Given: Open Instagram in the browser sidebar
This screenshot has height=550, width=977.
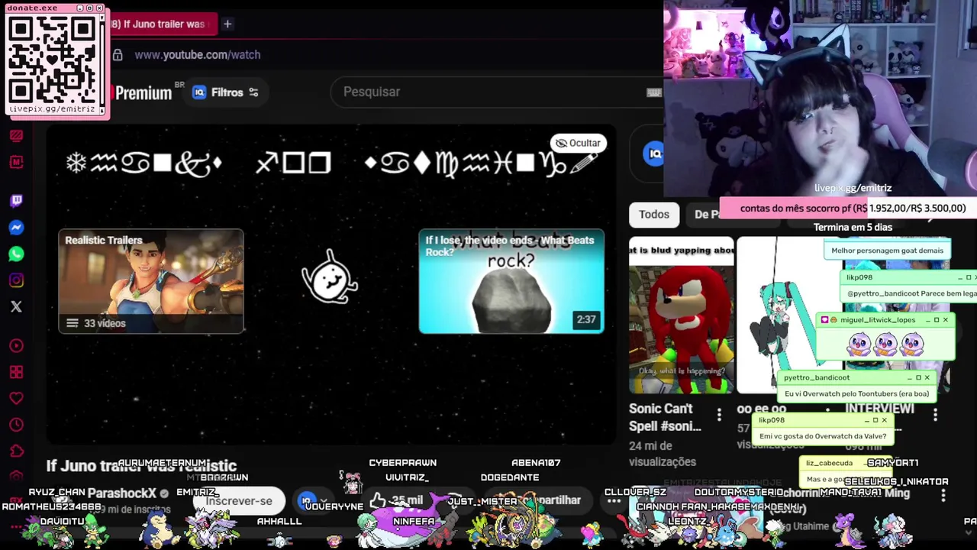Looking at the screenshot, I should 16,280.
